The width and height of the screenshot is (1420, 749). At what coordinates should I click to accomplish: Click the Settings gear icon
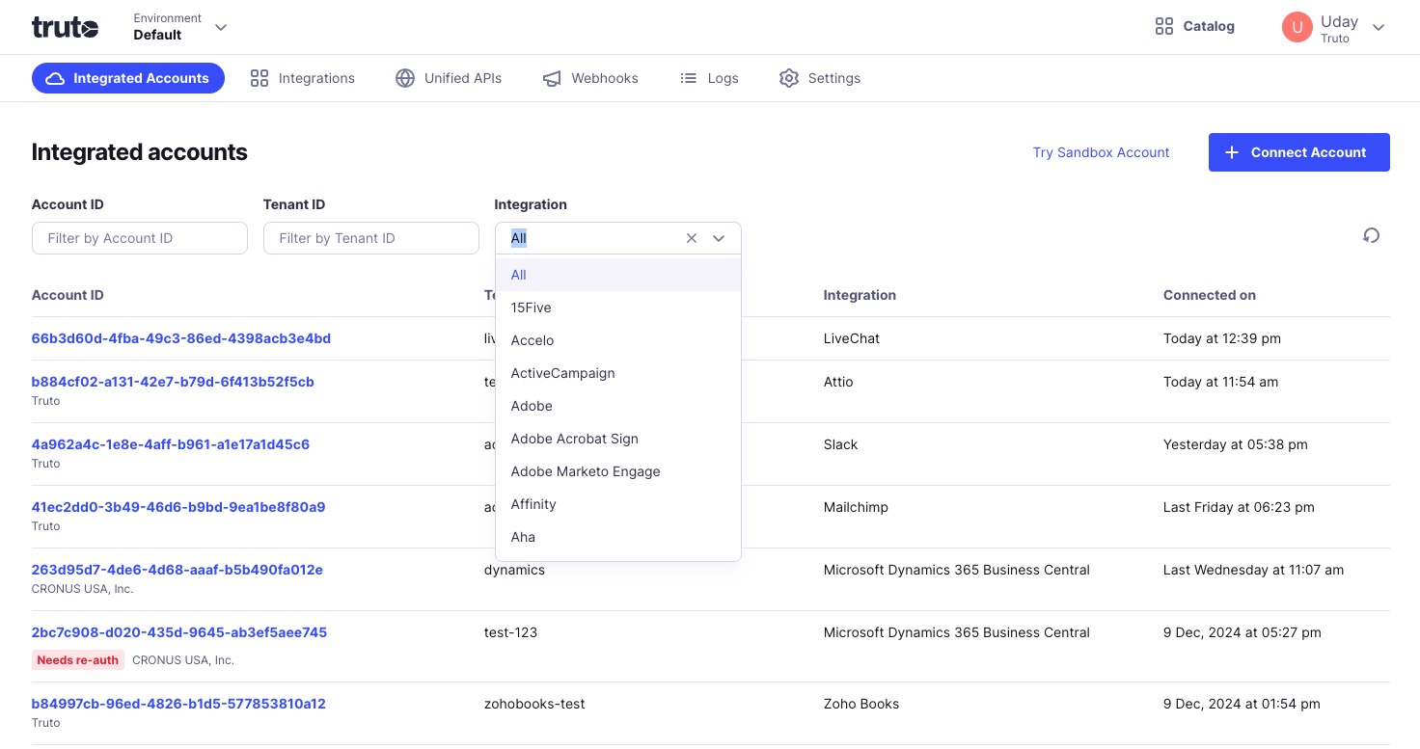click(x=789, y=78)
